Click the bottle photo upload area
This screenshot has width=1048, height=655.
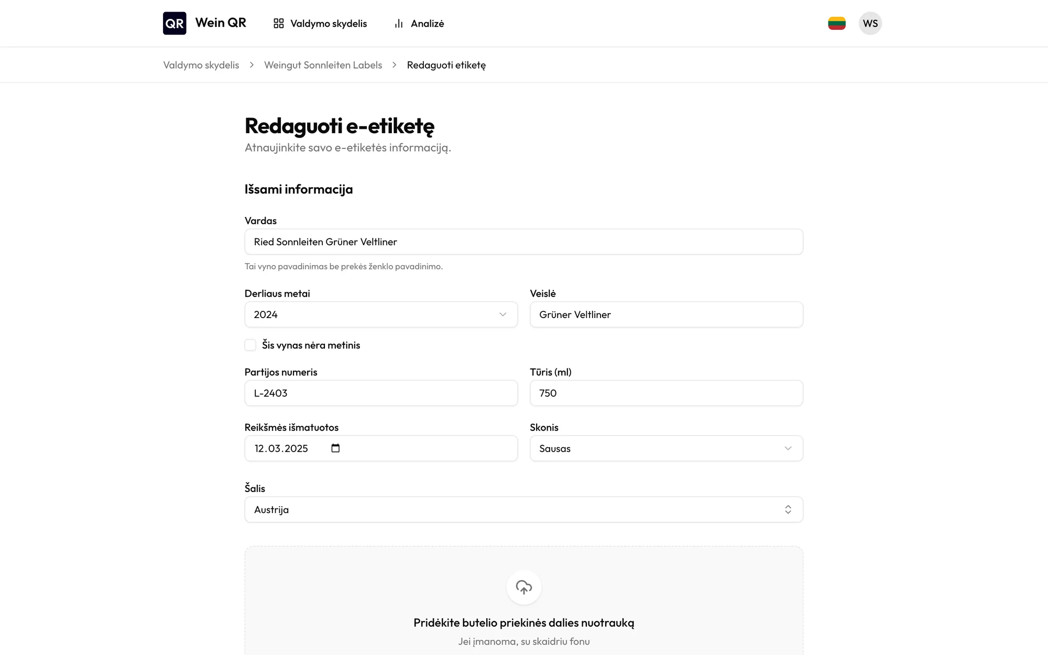[x=524, y=601]
